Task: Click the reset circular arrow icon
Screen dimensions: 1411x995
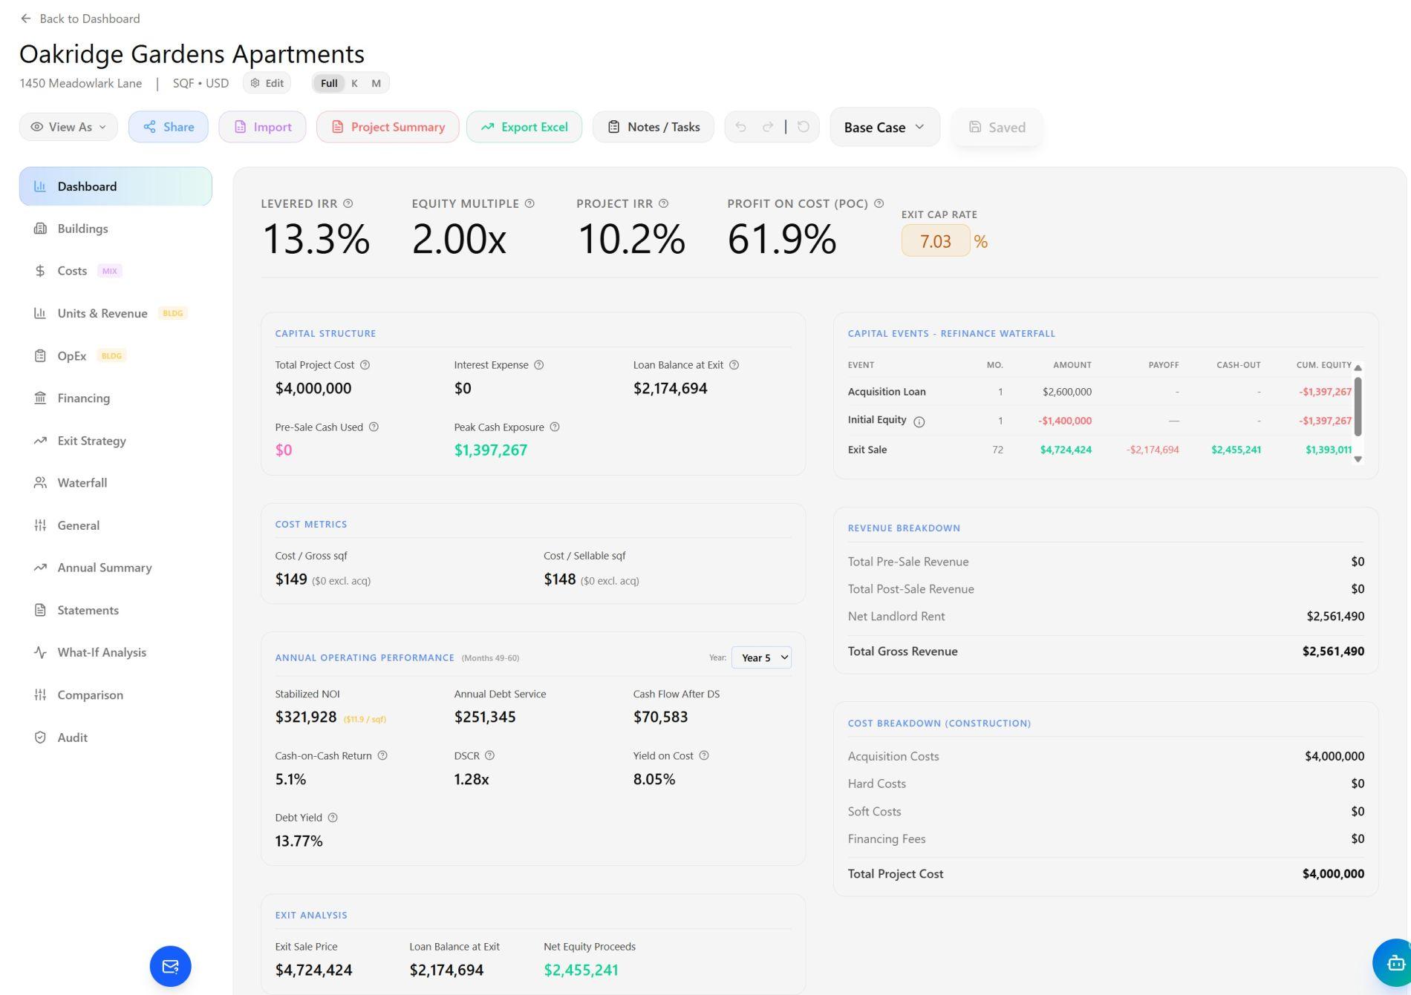Action: click(x=803, y=127)
